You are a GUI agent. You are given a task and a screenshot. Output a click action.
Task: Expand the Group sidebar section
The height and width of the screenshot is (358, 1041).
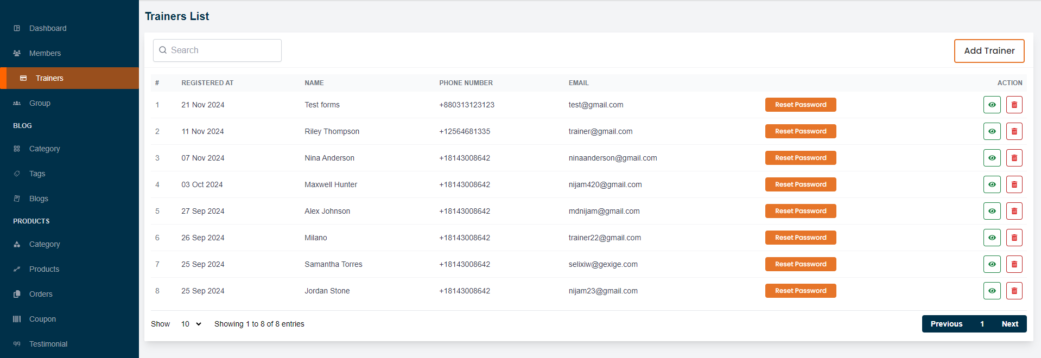pyautogui.click(x=40, y=103)
